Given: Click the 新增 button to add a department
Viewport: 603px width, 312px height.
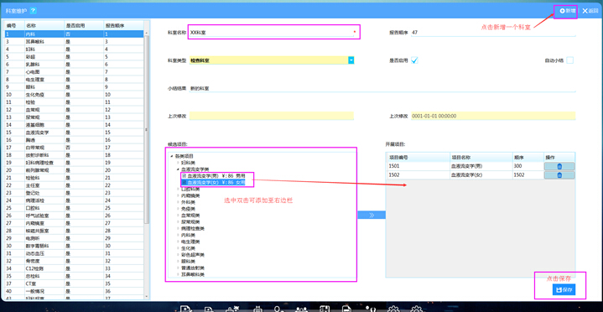Looking at the screenshot, I should (568, 11).
